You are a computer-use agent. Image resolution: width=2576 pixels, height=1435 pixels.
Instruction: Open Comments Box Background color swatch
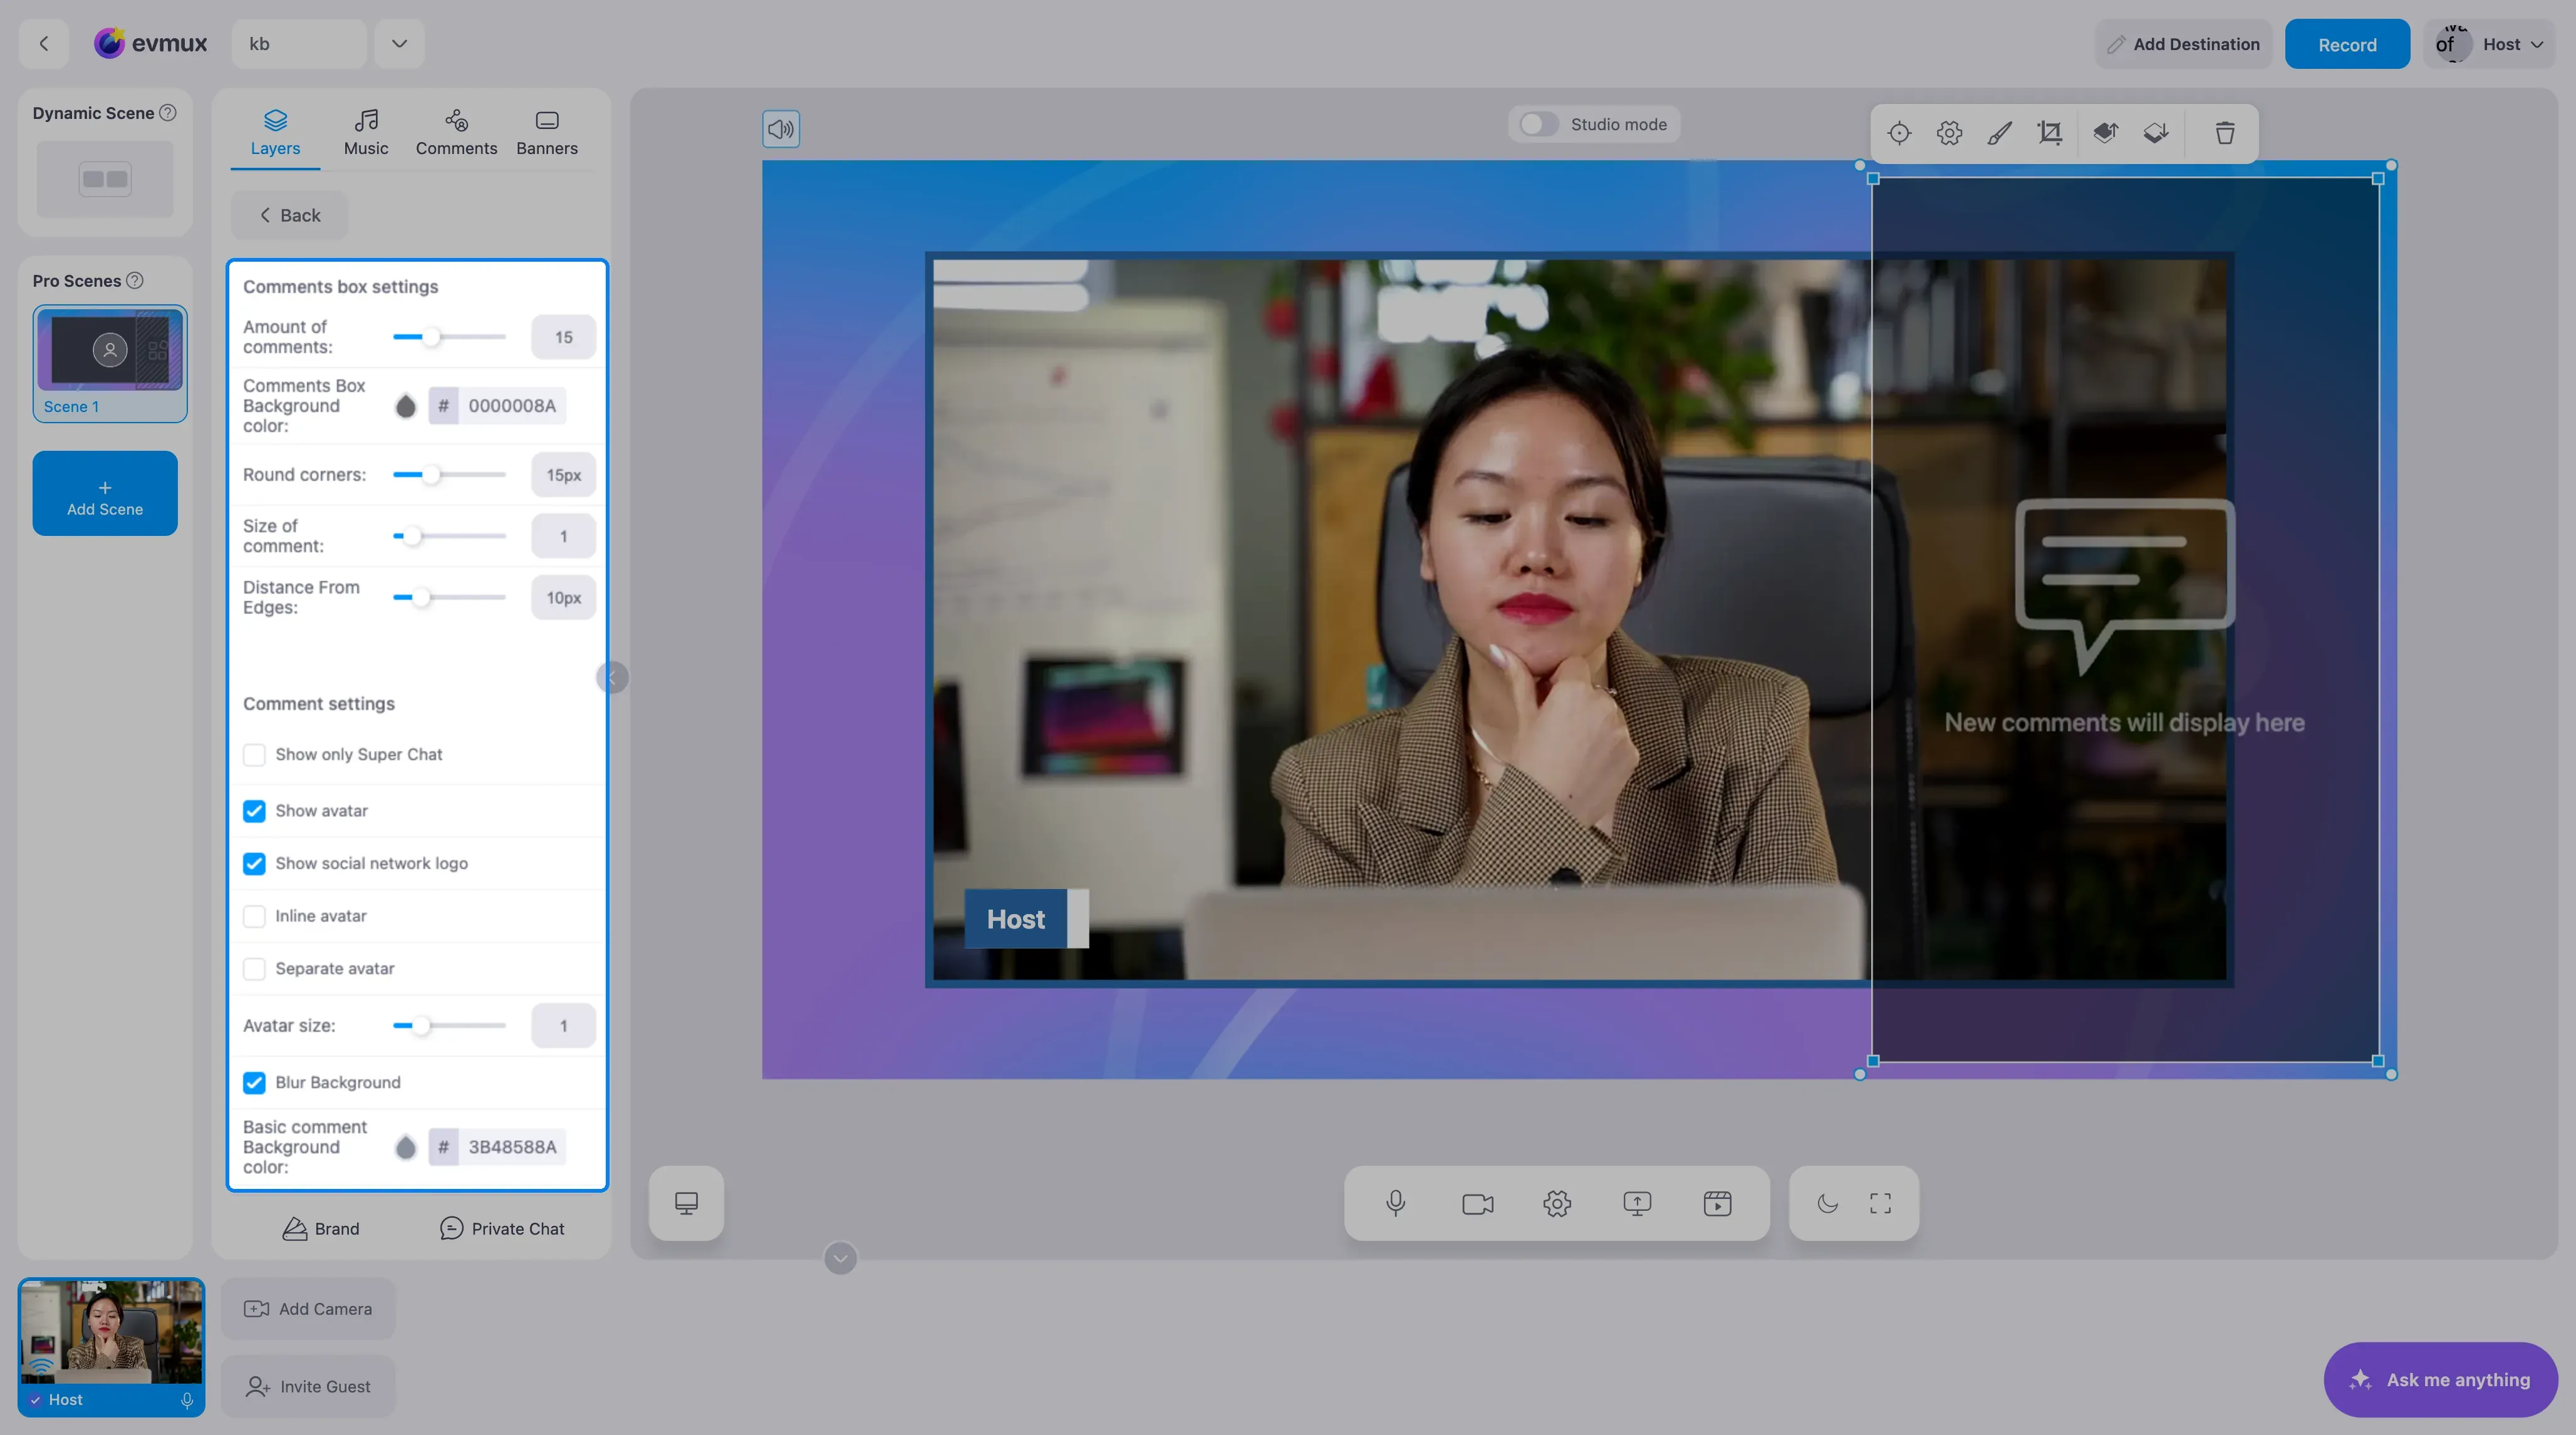405,406
